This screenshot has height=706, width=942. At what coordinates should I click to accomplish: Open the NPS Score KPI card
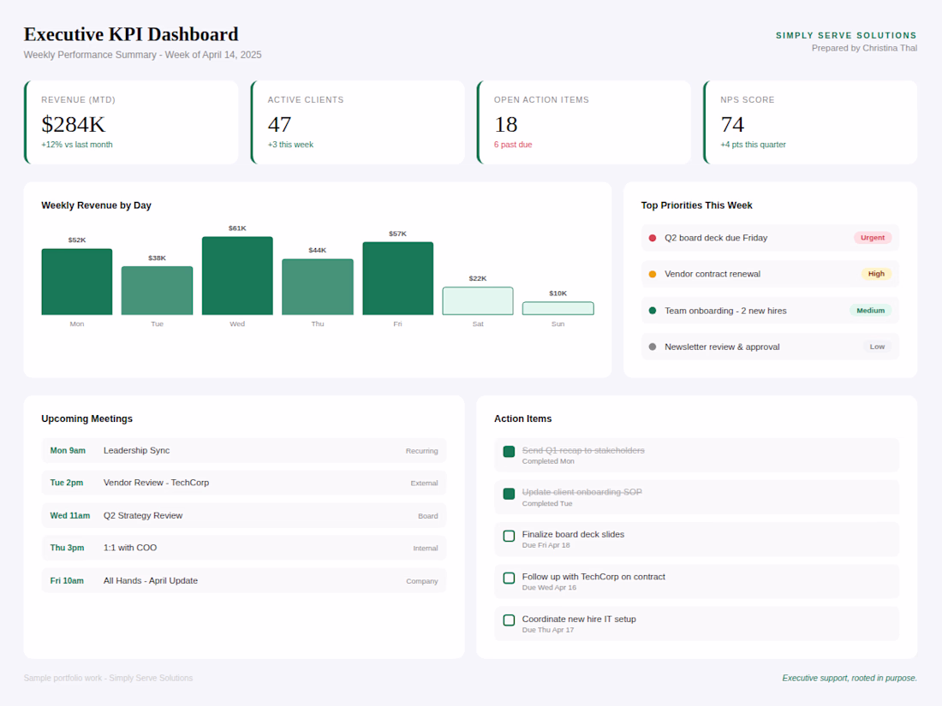810,122
